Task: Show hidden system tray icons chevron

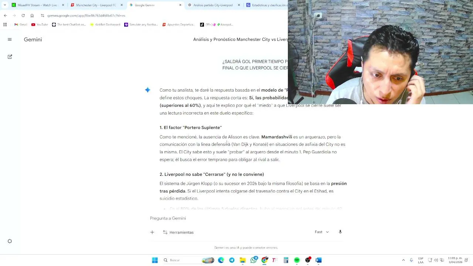Action: (x=404, y=260)
